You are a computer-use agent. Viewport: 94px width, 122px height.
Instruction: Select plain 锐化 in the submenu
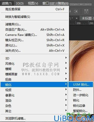(x=81, y=100)
